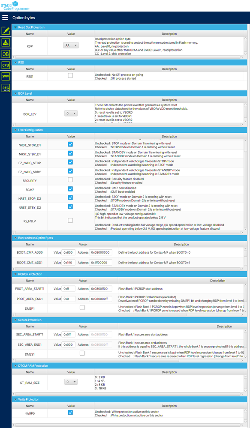
Task: Edit SEC_AREA_START1 value field
Action: click(68, 334)
